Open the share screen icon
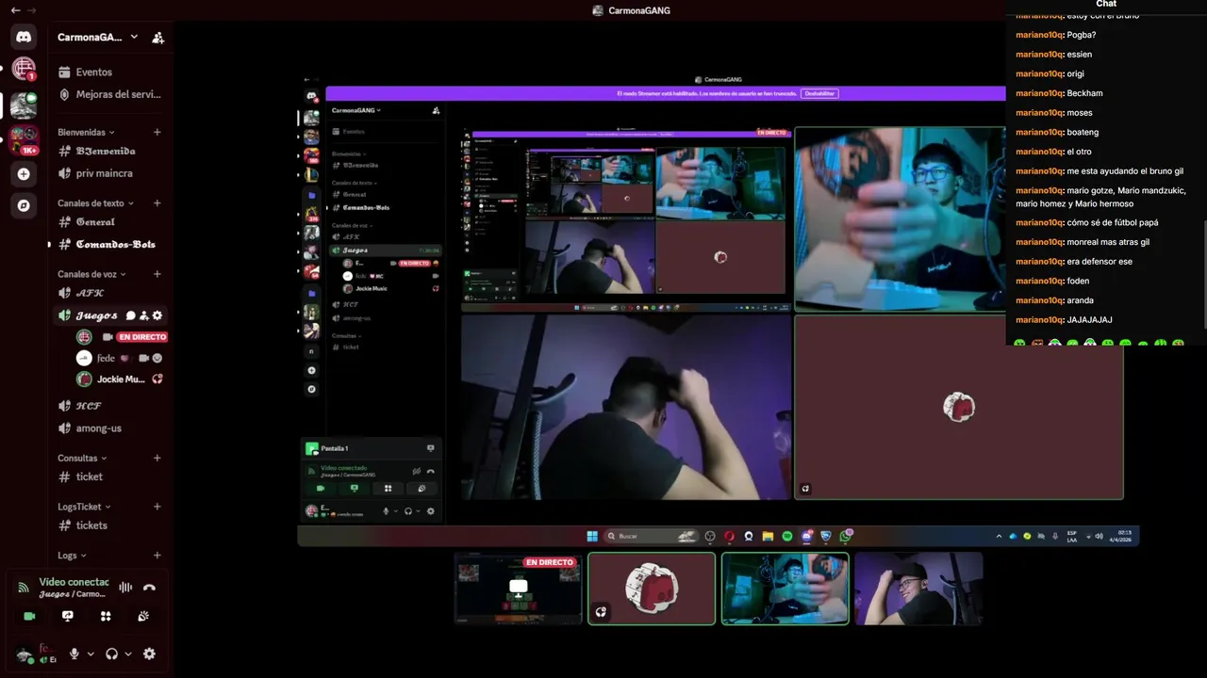 pos(67,616)
